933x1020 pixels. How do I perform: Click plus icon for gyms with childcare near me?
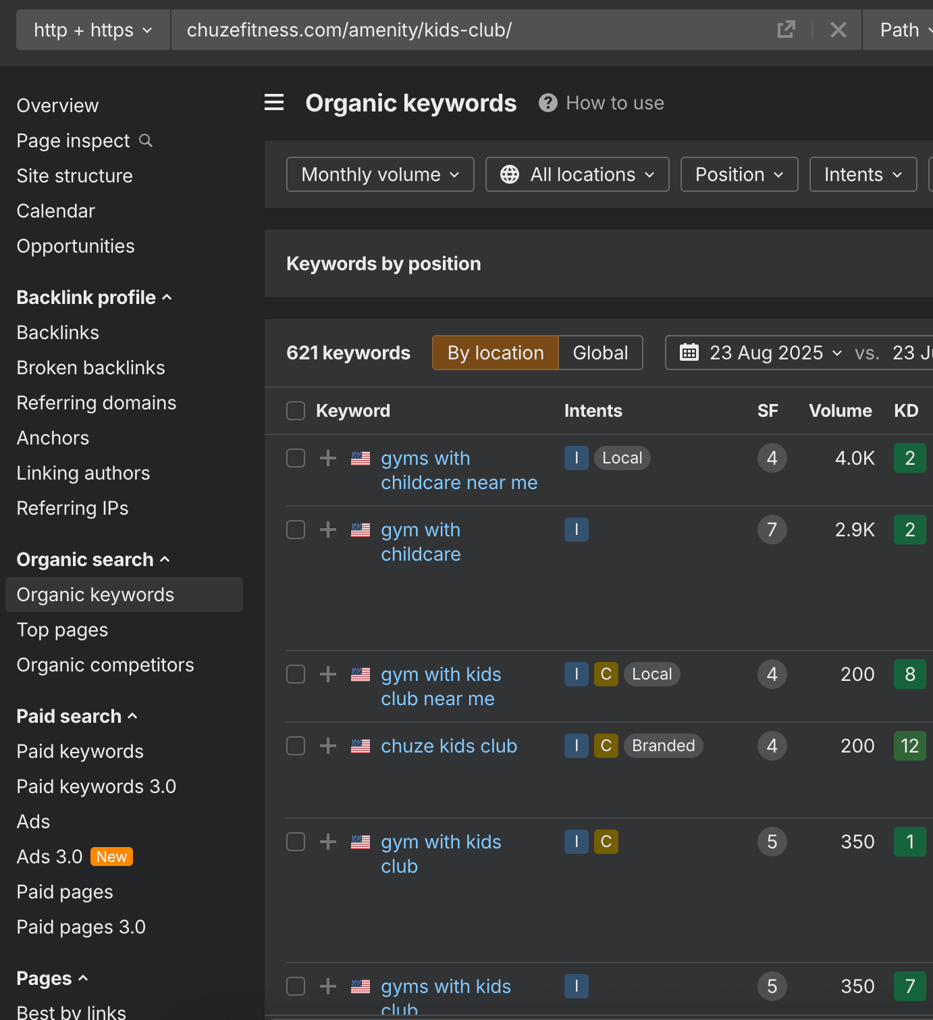coord(328,458)
